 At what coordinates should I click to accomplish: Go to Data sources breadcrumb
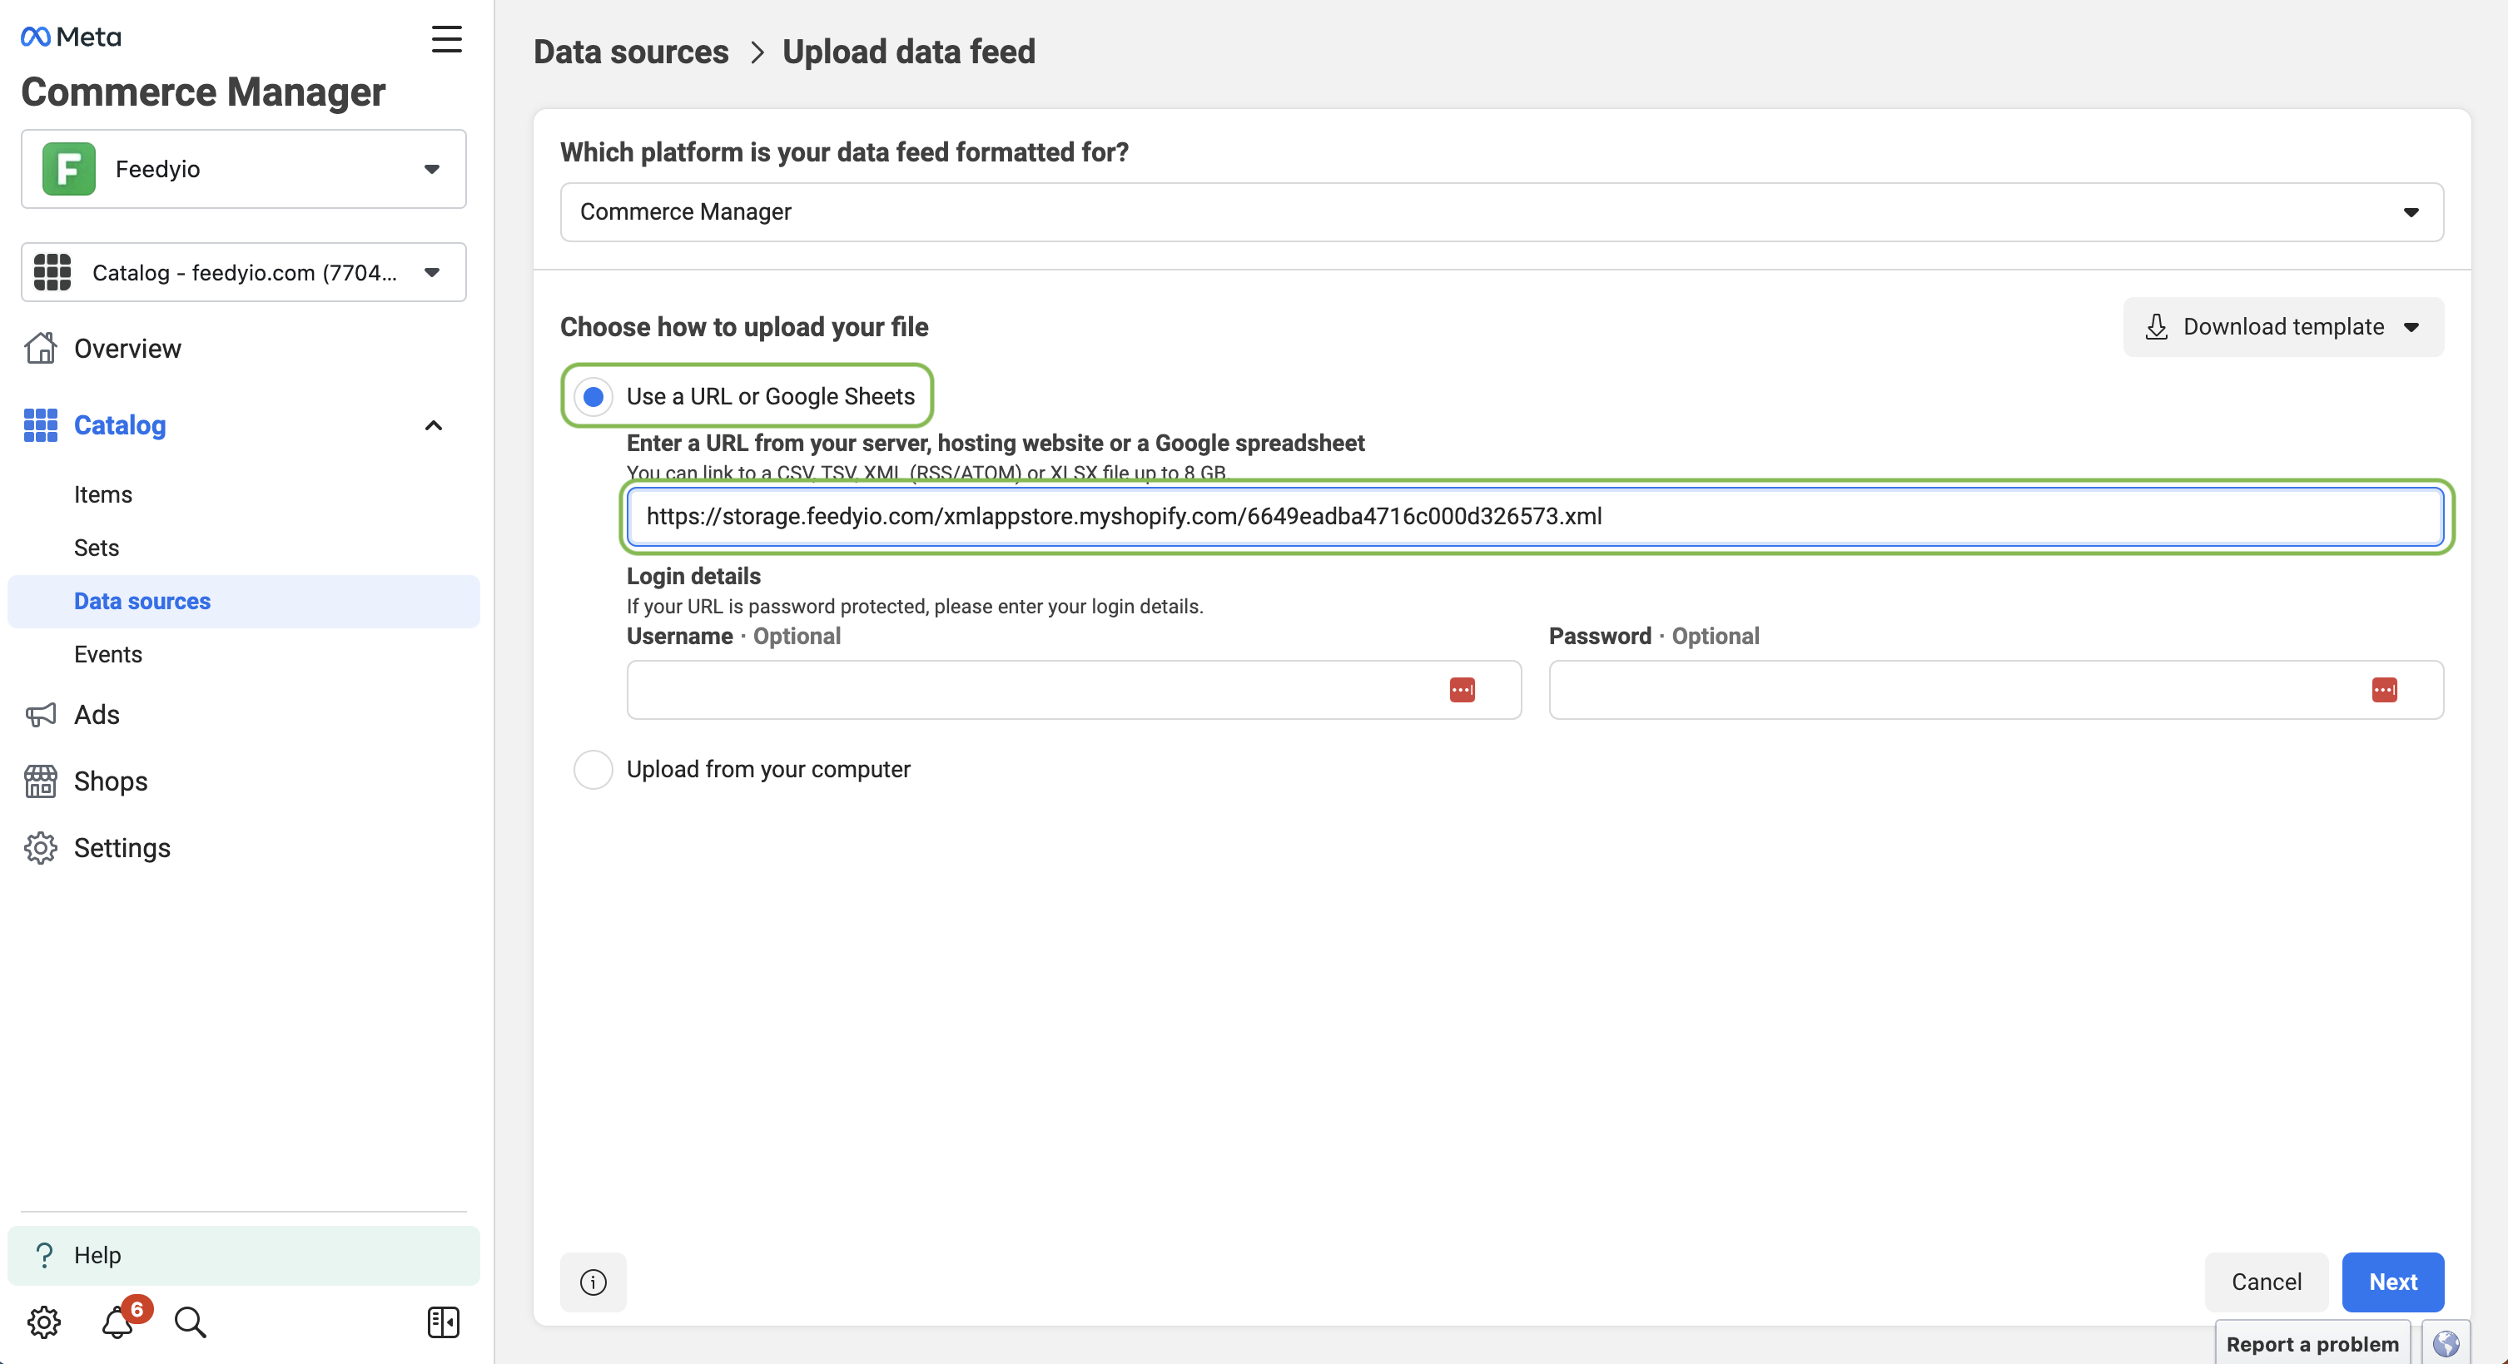(631, 52)
